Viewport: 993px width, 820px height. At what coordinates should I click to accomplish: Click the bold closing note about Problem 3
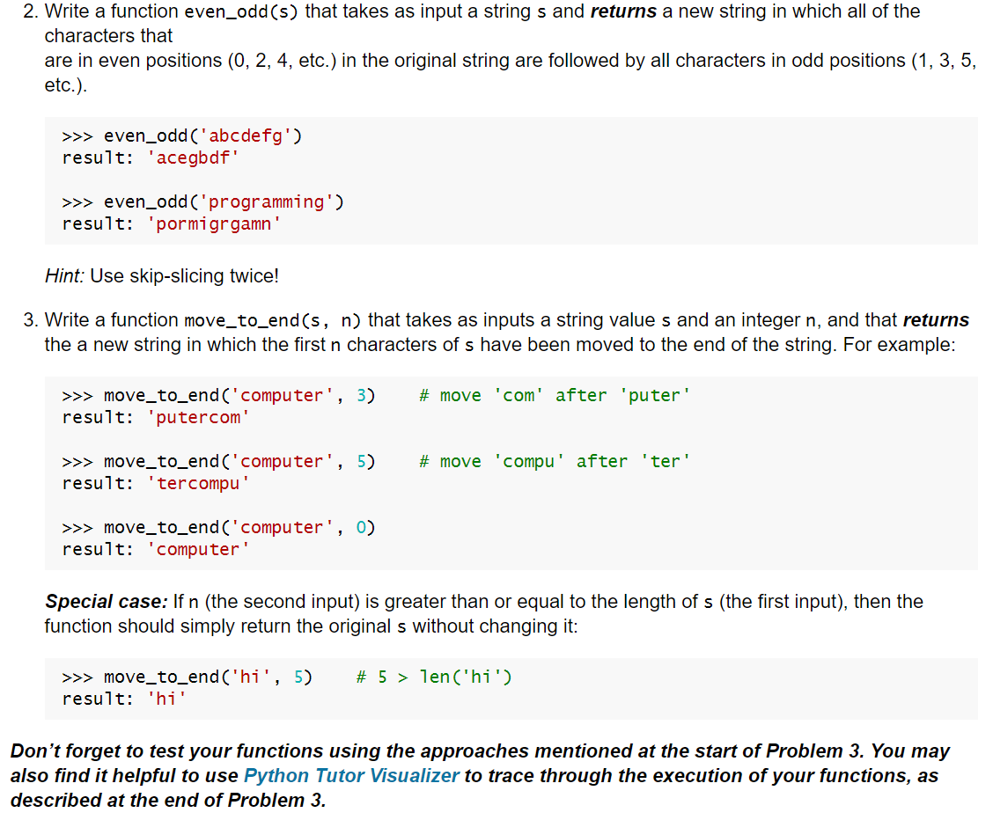(x=493, y=775)
